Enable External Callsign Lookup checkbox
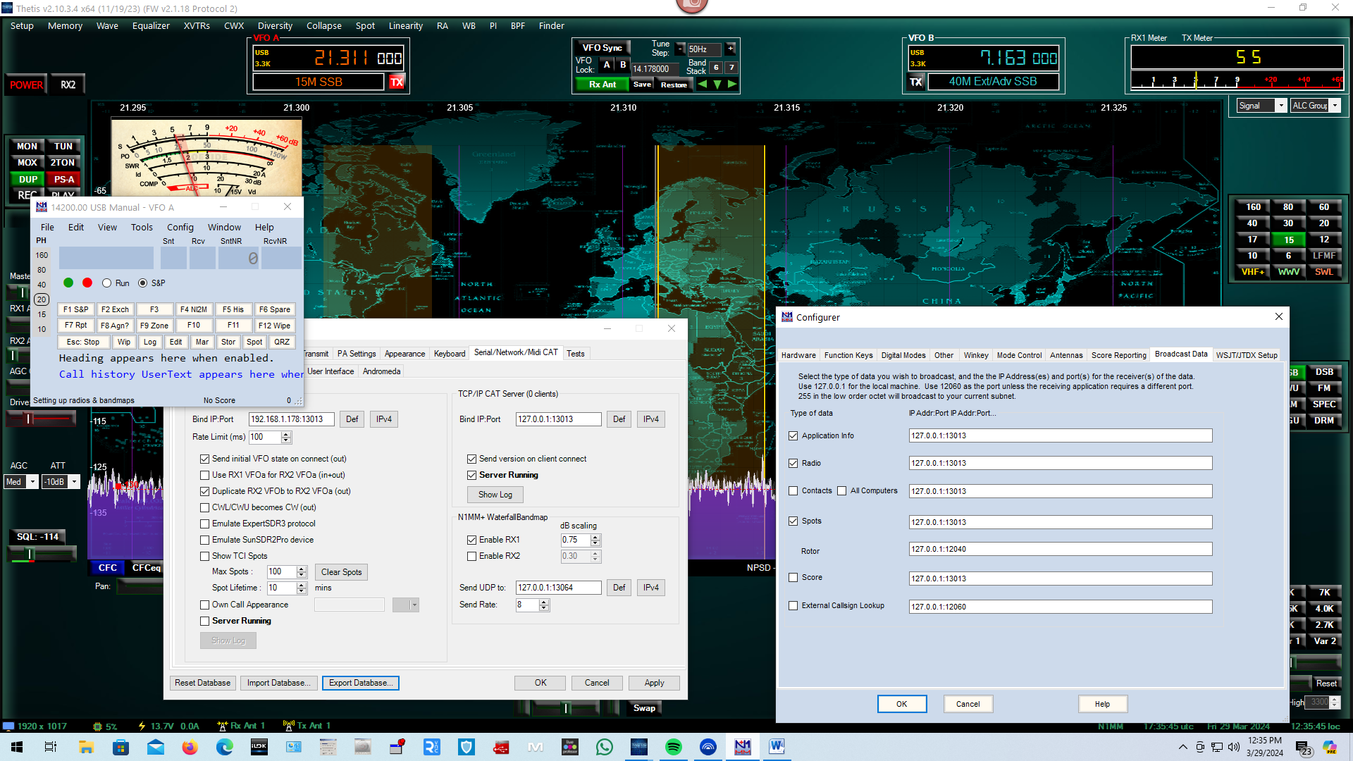 [793, 605]
